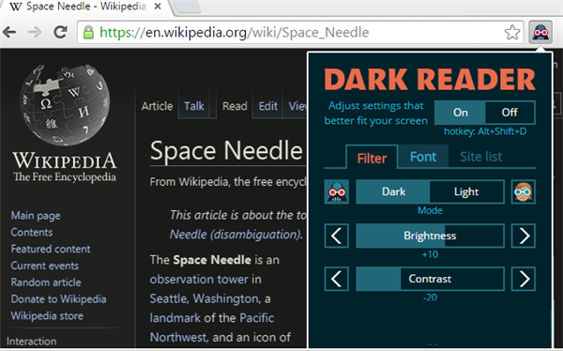
Task: Open the Contents sidebar link
Action: click(32, 233)
